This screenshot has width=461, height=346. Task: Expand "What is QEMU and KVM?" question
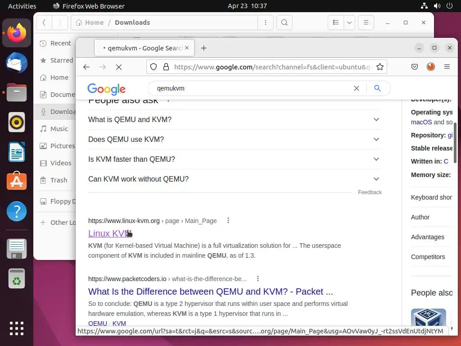click(234, 119)
